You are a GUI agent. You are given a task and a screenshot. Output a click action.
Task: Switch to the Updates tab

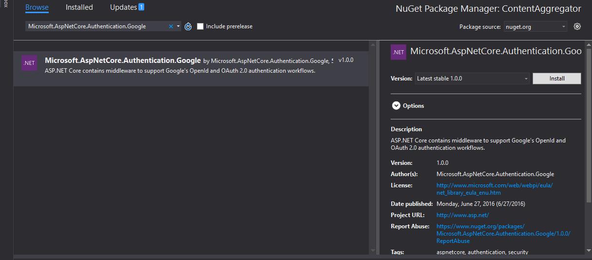coord(123,7)
